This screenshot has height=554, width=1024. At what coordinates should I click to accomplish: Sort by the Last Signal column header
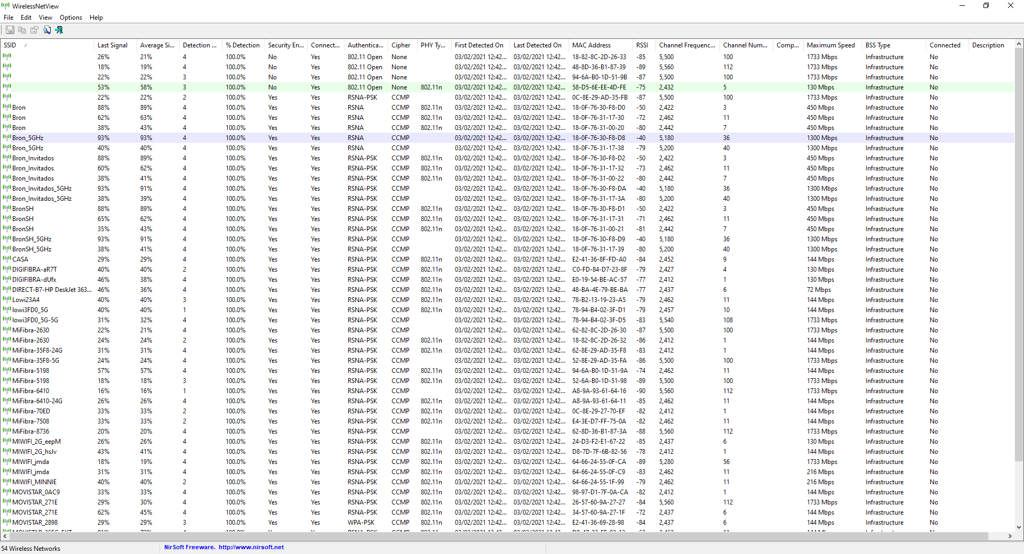click(115, 45)
